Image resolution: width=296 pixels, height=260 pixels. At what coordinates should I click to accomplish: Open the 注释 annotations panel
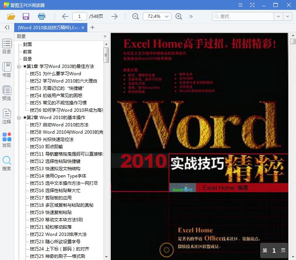point(7,116)
